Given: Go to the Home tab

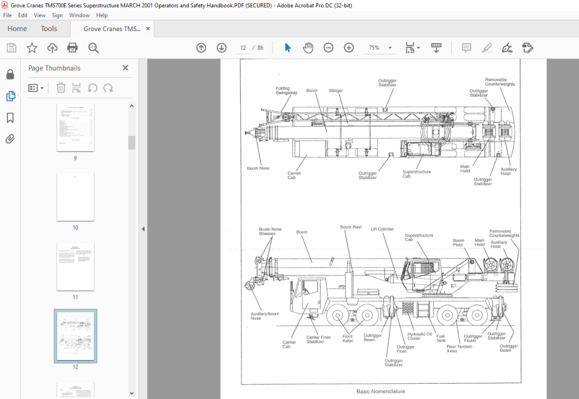Looking at the screenshot, I should [x=17, y=29].
